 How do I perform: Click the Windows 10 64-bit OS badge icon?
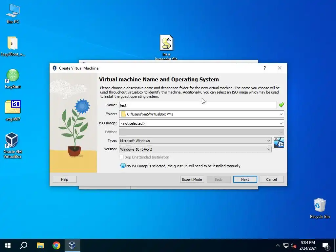(x=279, y=142)
